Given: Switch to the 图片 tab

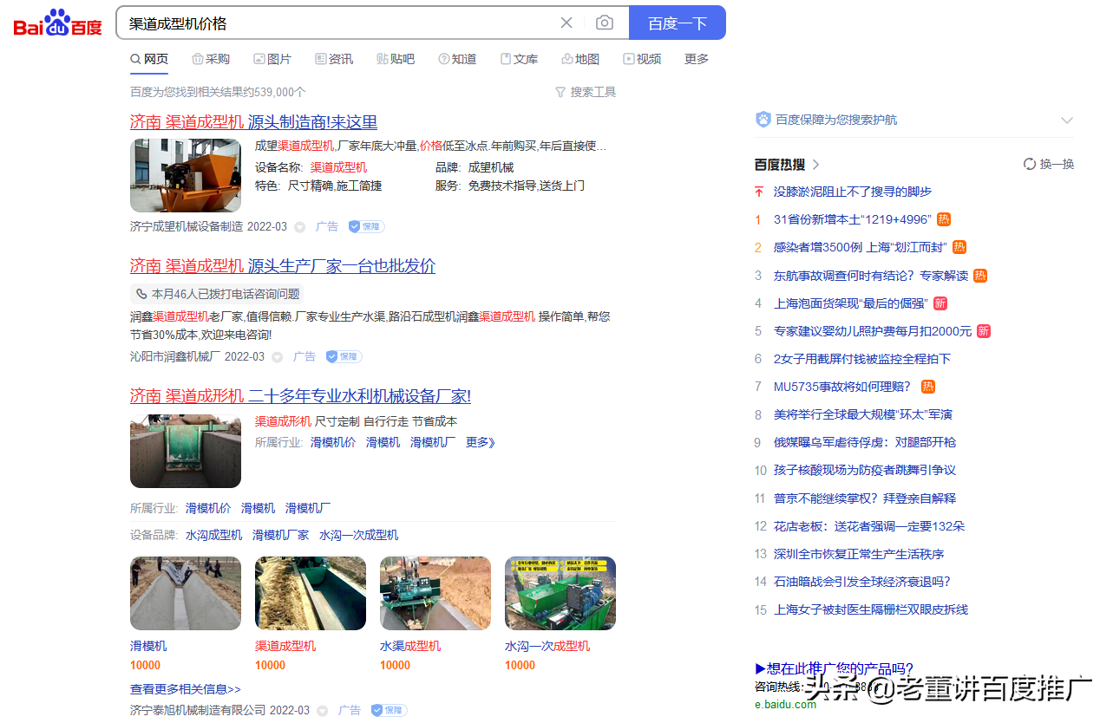Looking at the screenshot, I should [x=272, y=59].
